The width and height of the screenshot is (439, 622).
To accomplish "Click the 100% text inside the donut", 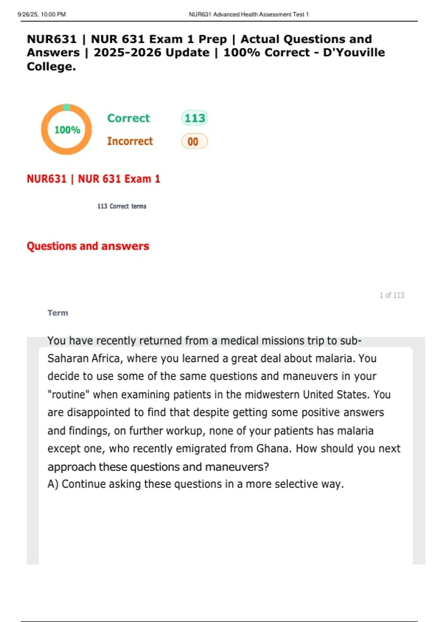I will coord(67,130).
